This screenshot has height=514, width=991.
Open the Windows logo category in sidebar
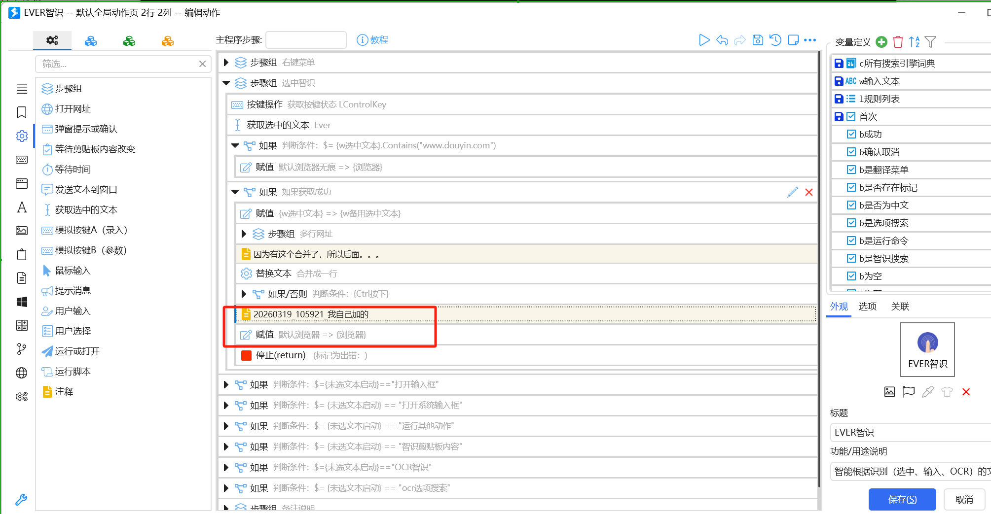point(22,302)
